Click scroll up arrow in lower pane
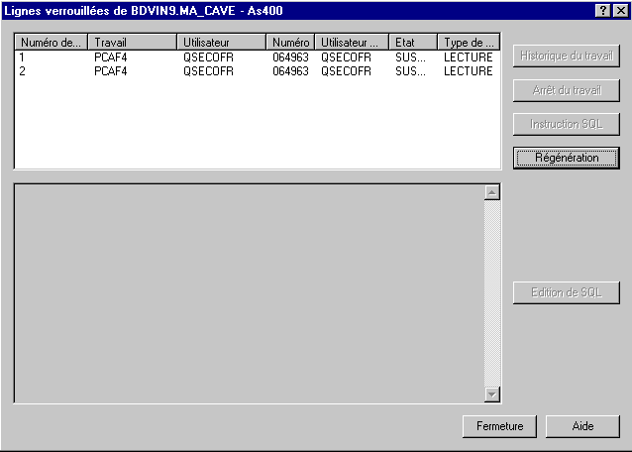This screenshot has width=632, height=452. (492, 192)
